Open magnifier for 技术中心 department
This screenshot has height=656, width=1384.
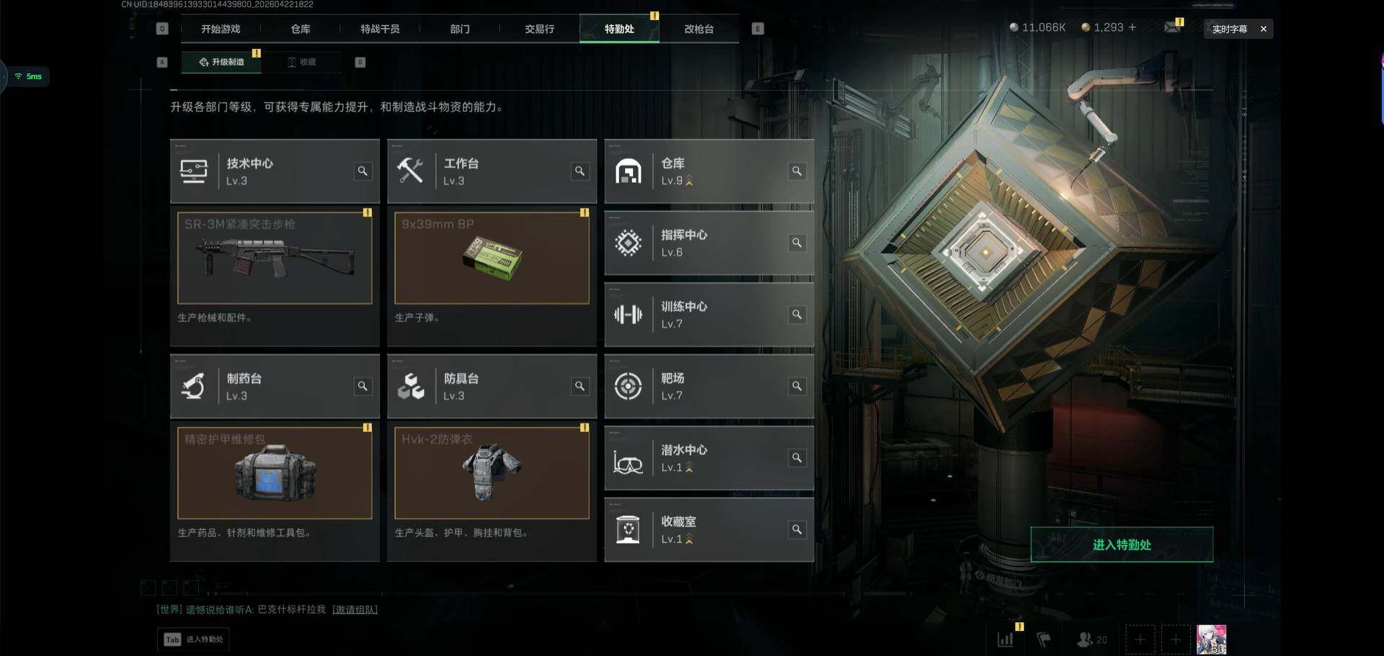click(363, 171)
